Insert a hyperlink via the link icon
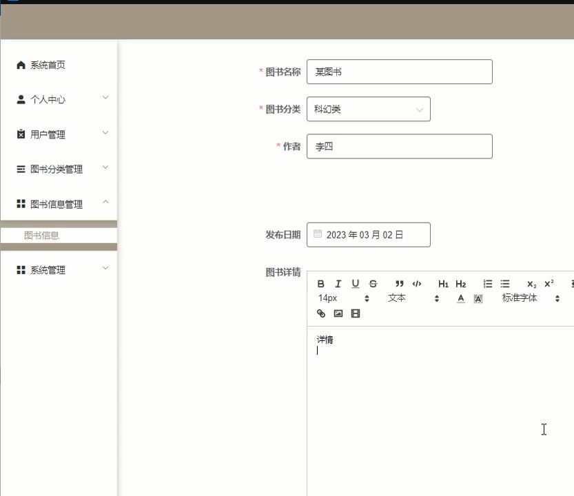 321,313
